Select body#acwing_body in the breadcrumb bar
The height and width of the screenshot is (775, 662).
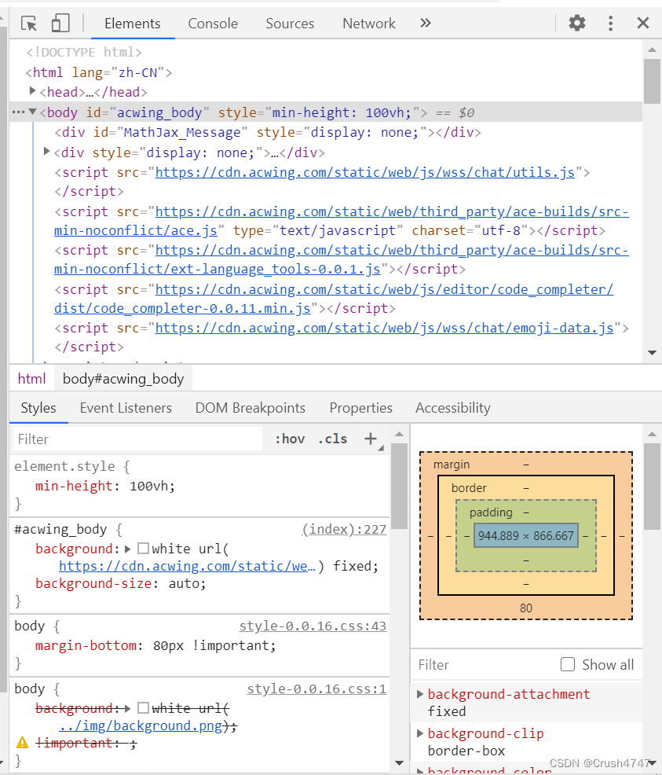123,378
